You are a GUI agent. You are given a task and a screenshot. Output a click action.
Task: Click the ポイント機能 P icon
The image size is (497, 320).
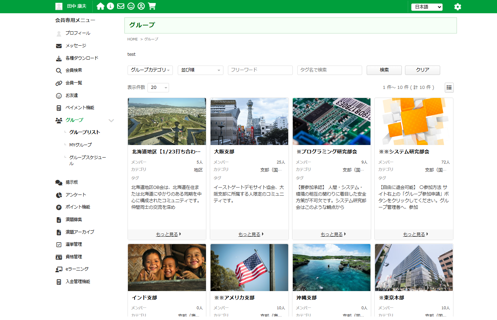[x=58, y=207]
